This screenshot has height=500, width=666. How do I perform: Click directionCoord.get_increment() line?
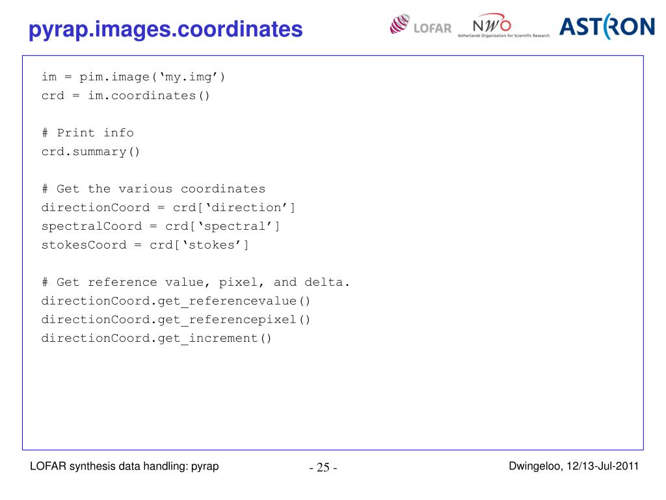tap(156, 339)
